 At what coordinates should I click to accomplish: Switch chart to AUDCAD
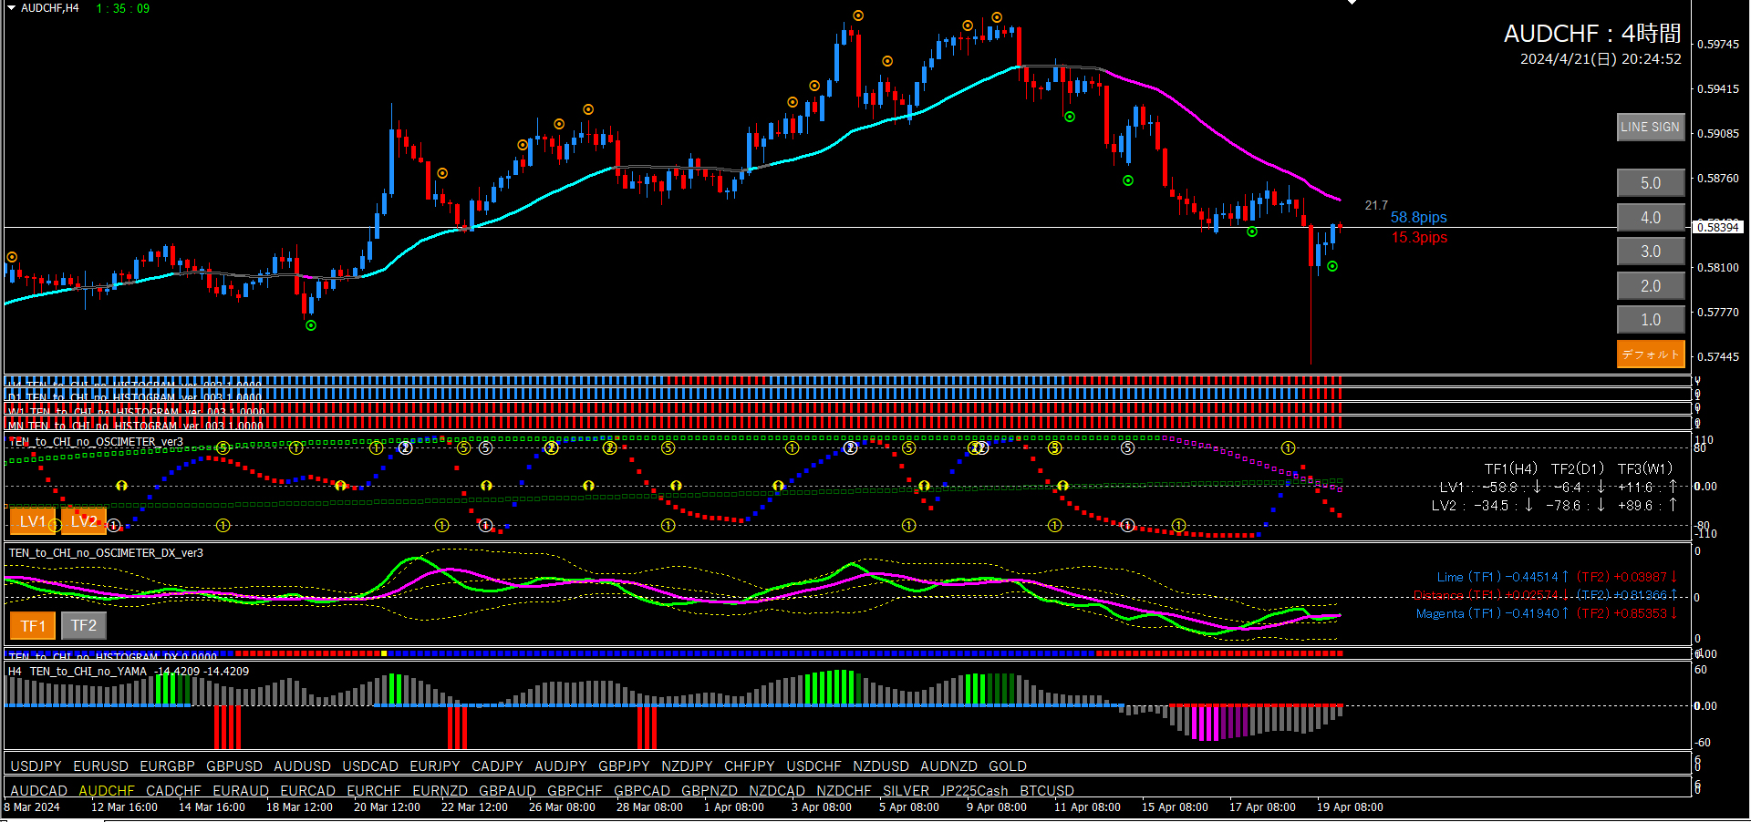click(38, 791)
